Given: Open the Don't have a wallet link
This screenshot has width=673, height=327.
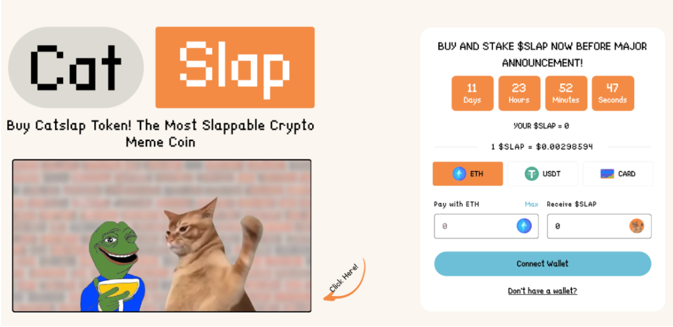Looking at the screenshot, I should point(542,291).
